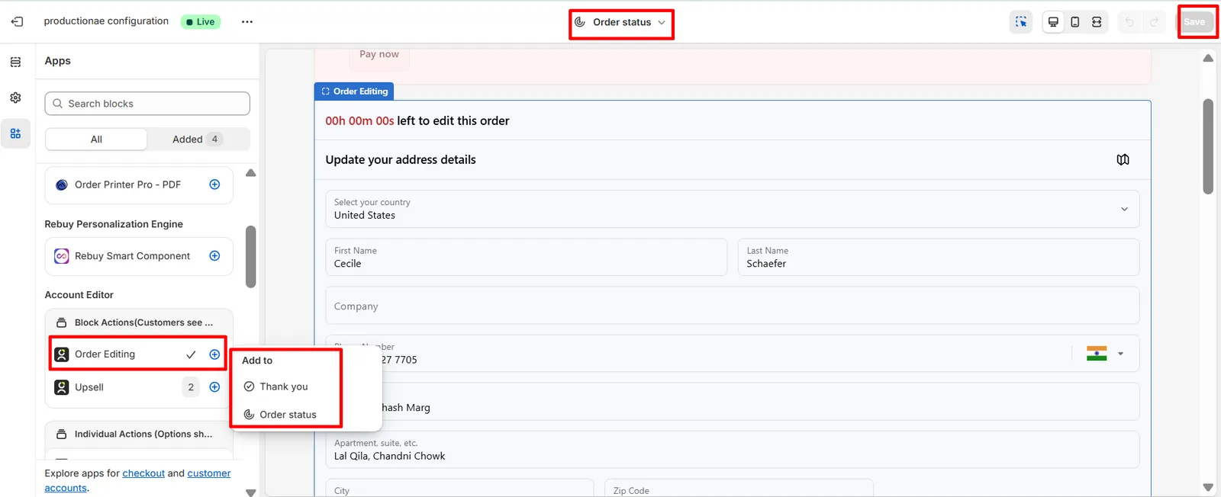Add the Order Printer Pro - PDF block
This screenshot has width=1221, height=497.
point(214,184)
